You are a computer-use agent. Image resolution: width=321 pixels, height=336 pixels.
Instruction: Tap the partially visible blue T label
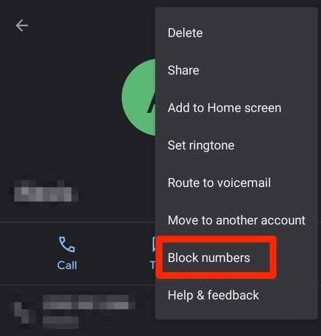(x=152, y=265)
